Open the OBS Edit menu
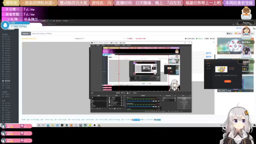256x144 pixels. coord(98,45)
